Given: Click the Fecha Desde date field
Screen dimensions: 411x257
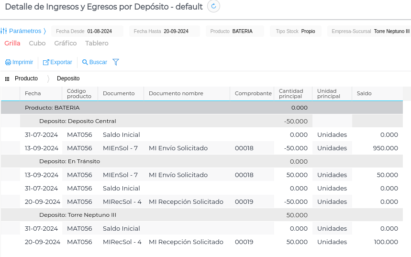Looking at the screenshot, I should [100, 31].
